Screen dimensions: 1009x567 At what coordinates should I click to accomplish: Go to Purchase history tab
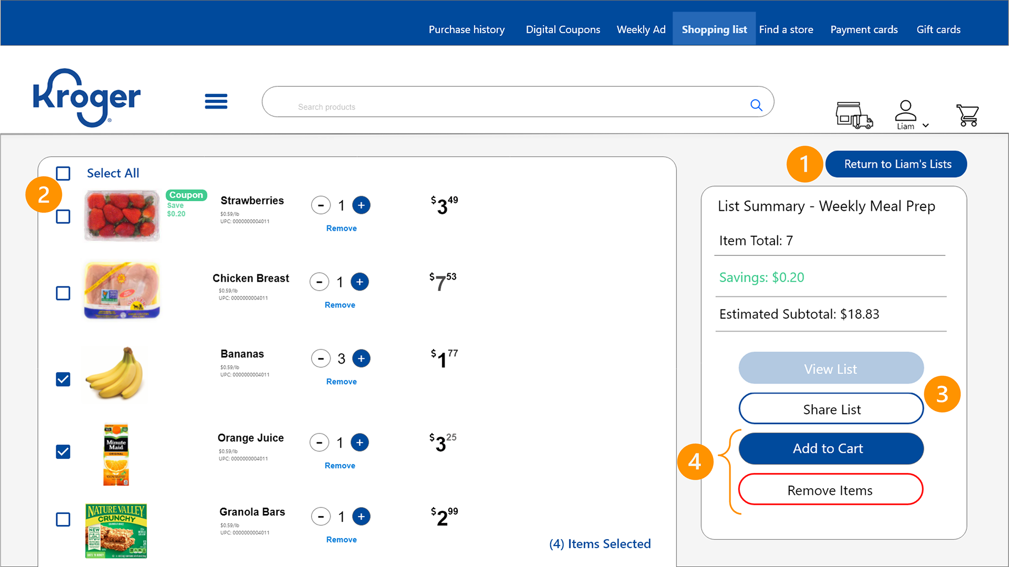click(x=467, y=29)
